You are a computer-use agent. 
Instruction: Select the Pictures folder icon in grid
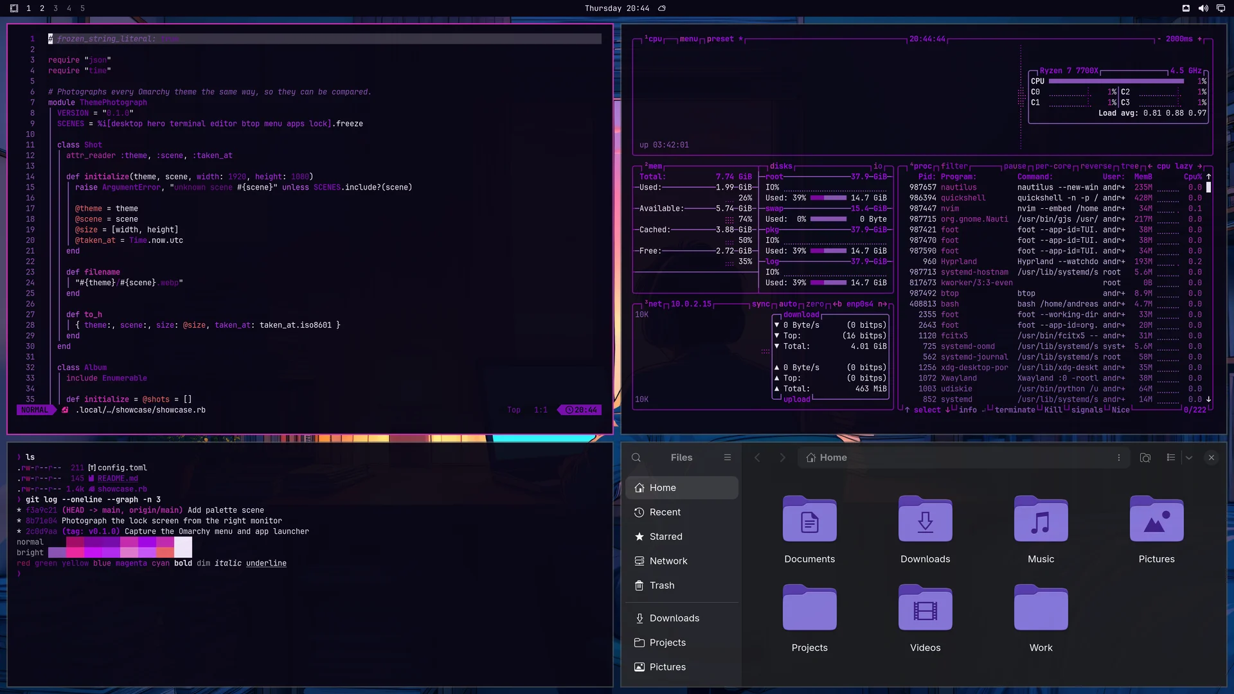[1157, 519]
